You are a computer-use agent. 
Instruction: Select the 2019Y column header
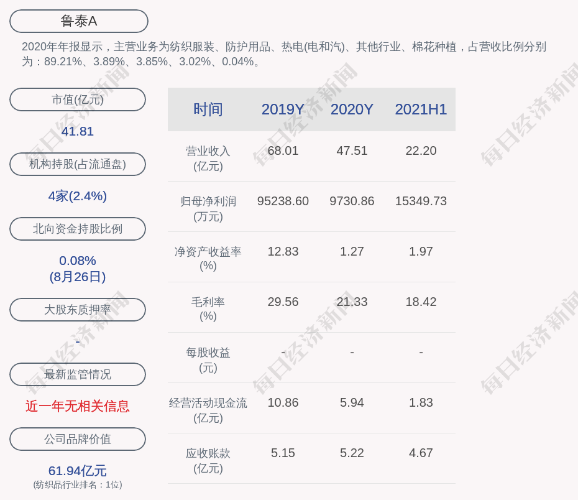pos(283,109)
